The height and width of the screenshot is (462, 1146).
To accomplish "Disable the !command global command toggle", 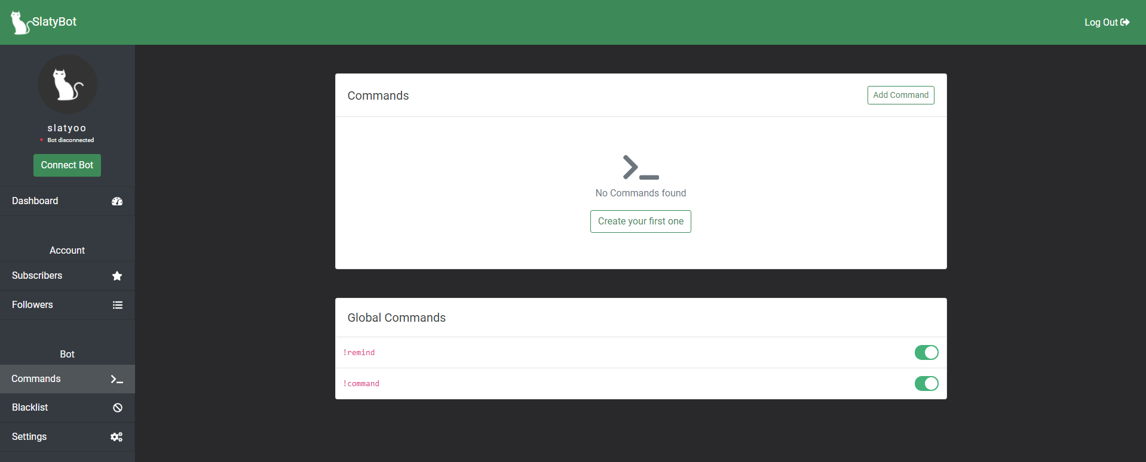I will (926, 384).
